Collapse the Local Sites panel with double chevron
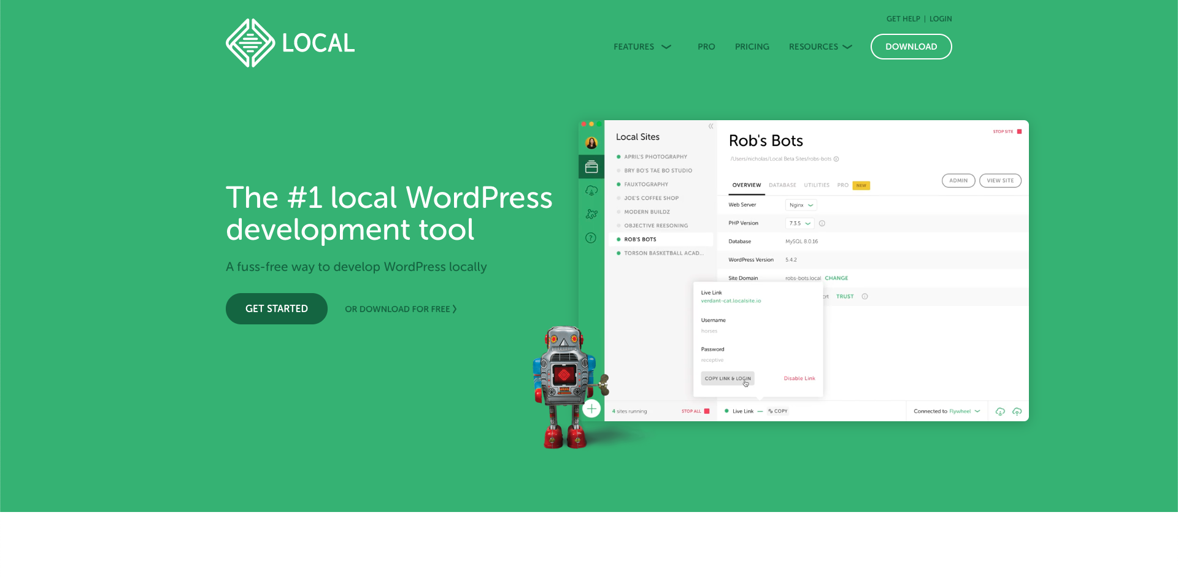The height and width of the screenshot is (577, 1178). (711, 126)
